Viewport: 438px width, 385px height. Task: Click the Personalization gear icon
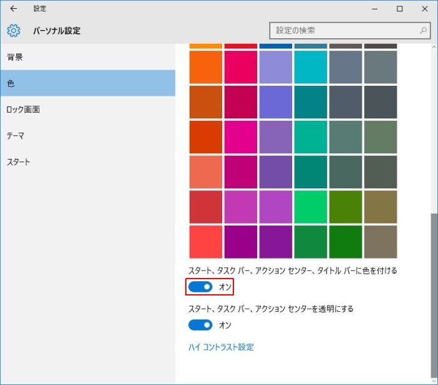(x=14, y=31)
